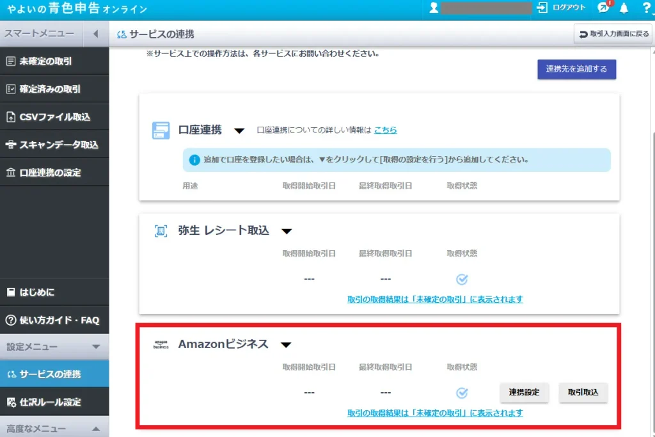Click the Amazon business logo icon

(x=161, y=344)
